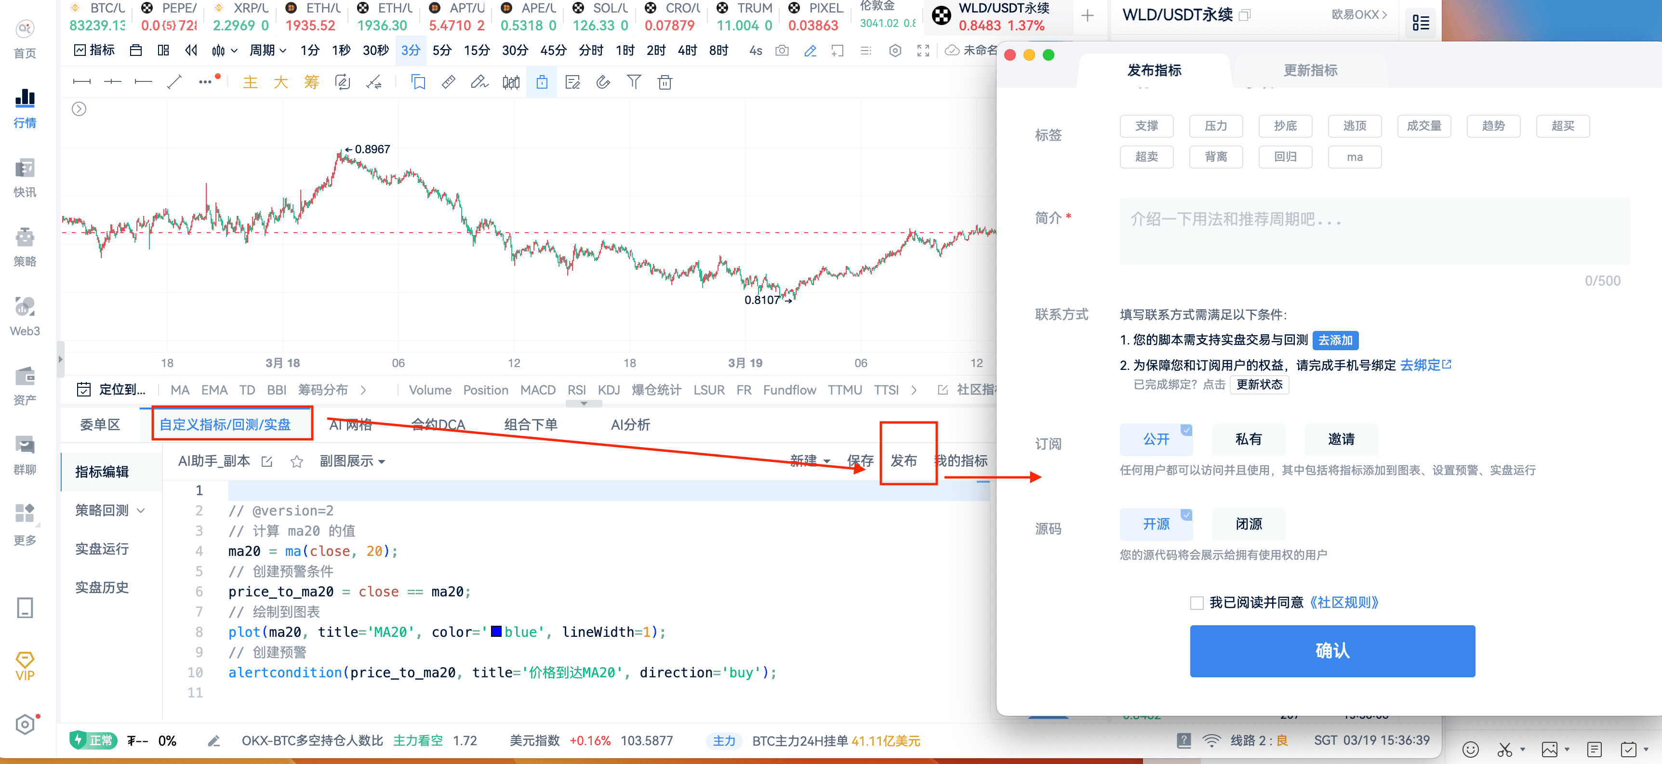Click the list view icon next to 欧易OKX

1420,23
